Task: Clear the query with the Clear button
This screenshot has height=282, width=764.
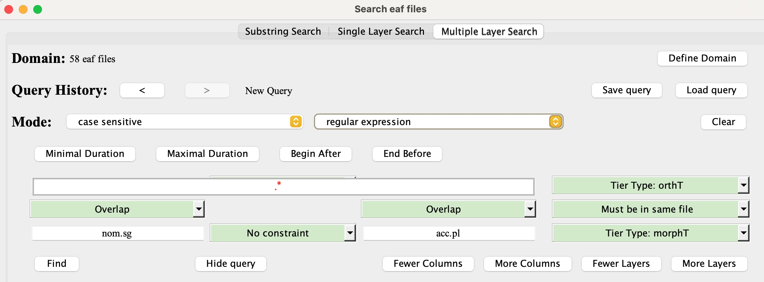Action: [x=723, y=122]
